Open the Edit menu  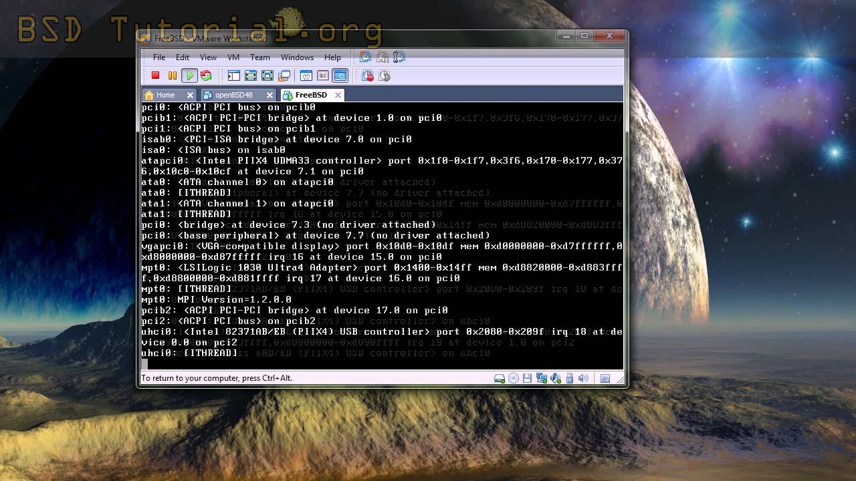183,57
